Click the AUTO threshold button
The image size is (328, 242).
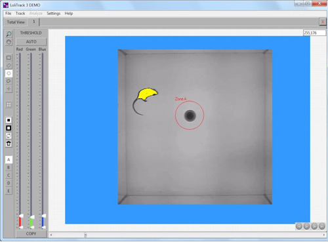coord(31,41)
